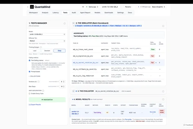Select Lean thinking budget
Image resolution: width=193 pixels, height=129 pixels.
coord(35,51)
